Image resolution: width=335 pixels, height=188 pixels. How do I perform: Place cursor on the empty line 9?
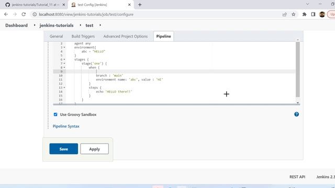[x=181, y=72]
